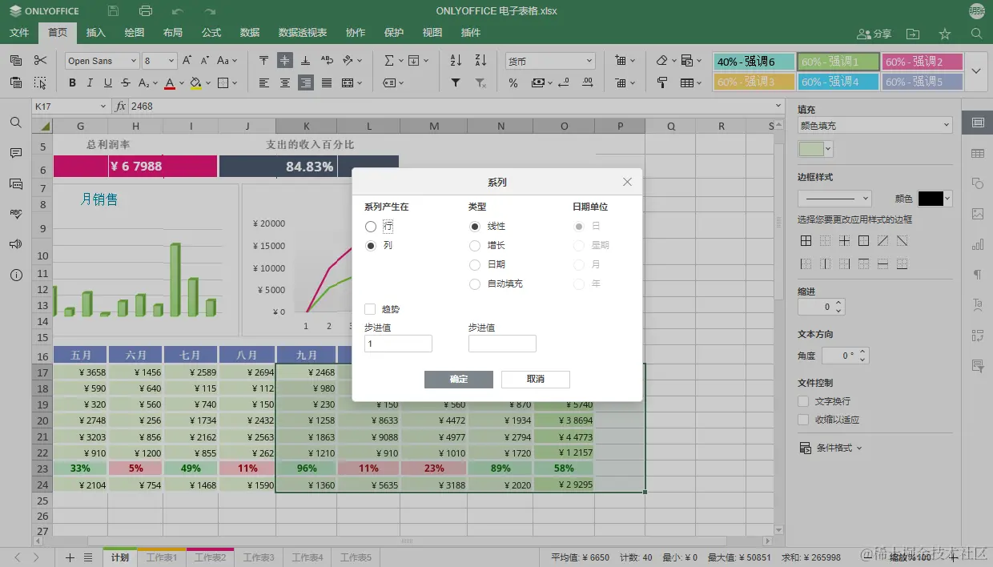The height and width of the screenshot is (567, 993).
Task: Open Search in the left sidebar
Action: (x=16, y=123)
